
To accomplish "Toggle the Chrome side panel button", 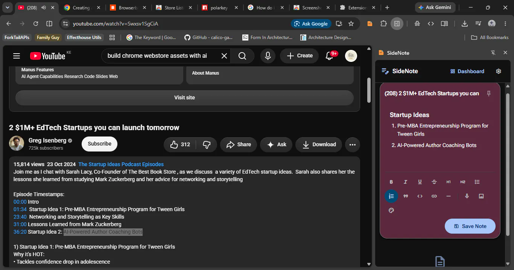I will (x=397, y=24).
